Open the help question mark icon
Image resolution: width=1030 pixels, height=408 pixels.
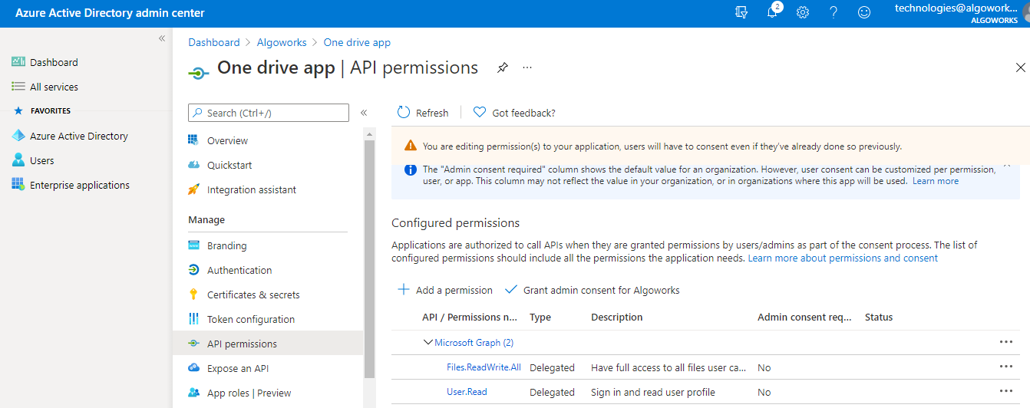pyautogui.click(x=834, y=12)
